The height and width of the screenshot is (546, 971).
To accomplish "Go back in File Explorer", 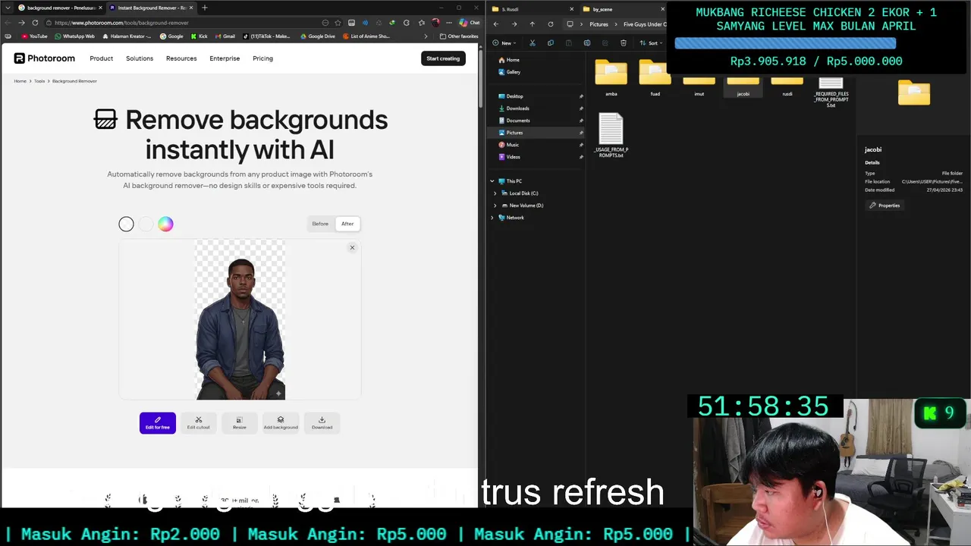I will click(x=496, y=24).
